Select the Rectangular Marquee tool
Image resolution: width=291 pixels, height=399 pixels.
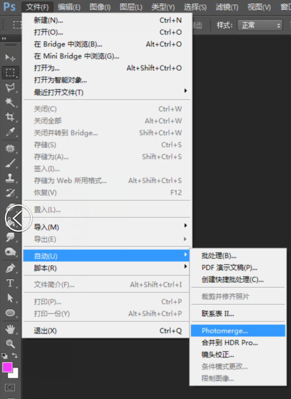point(10,72)
